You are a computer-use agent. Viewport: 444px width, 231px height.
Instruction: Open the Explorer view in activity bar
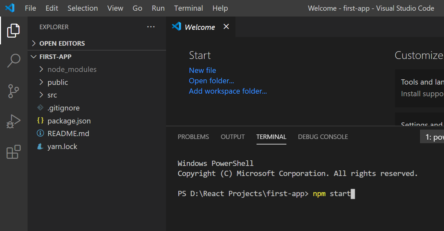click(14, 30)
